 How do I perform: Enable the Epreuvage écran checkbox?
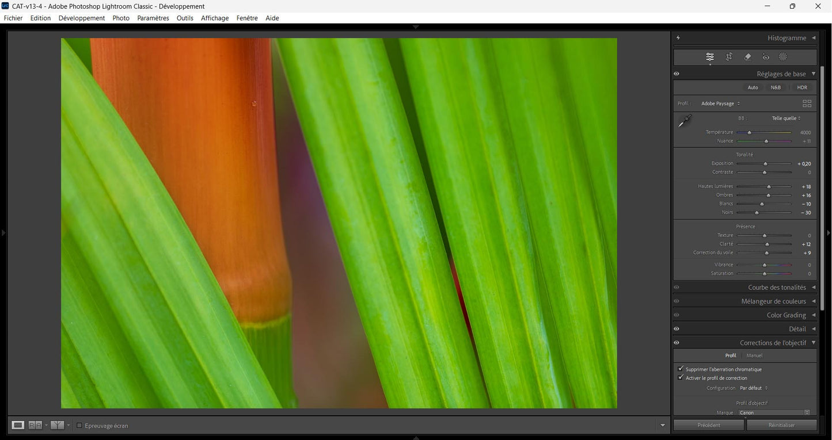coord(79,426)
